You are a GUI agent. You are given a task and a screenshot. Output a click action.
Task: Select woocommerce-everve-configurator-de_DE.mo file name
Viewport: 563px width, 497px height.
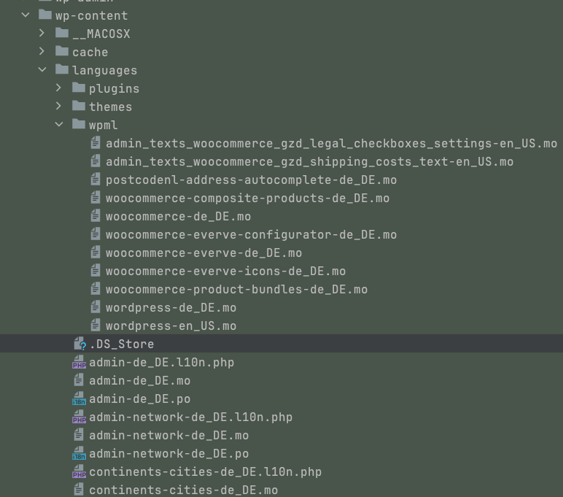tap(252, 235)
